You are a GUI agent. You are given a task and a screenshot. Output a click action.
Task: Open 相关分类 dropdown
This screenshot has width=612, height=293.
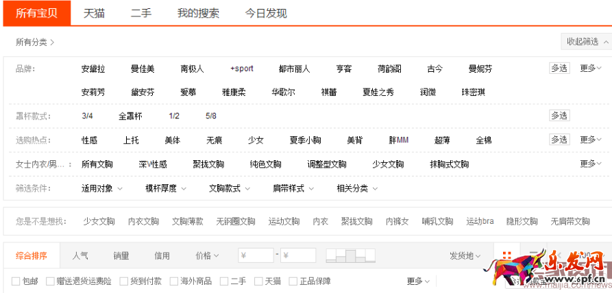(357, 188)
